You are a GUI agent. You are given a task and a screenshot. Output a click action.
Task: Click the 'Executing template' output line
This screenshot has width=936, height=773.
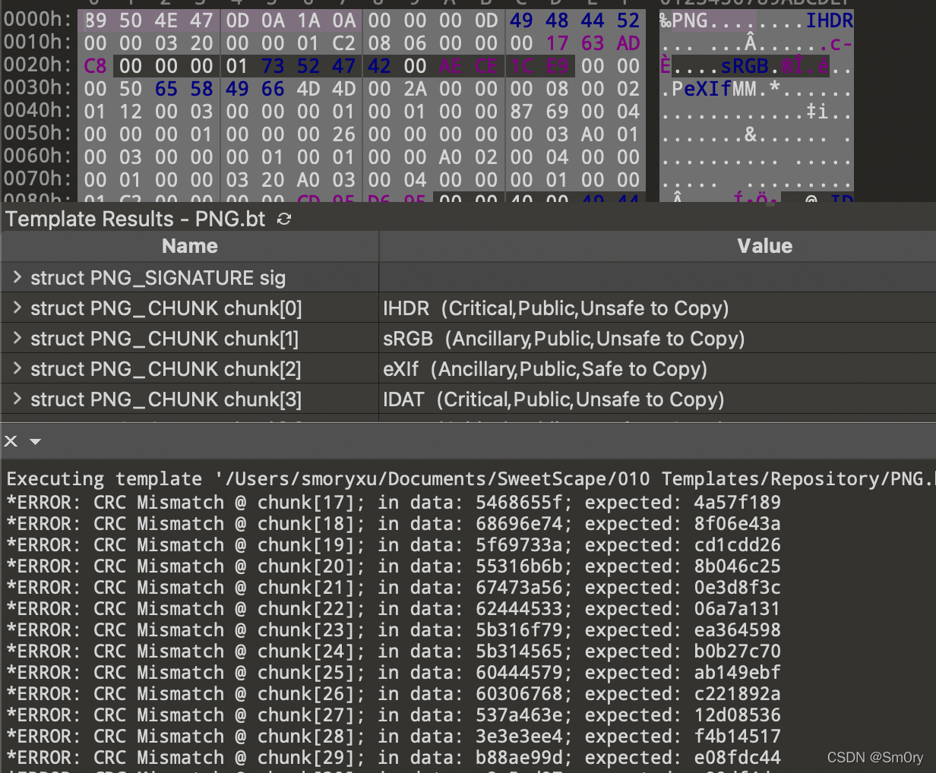471,479
